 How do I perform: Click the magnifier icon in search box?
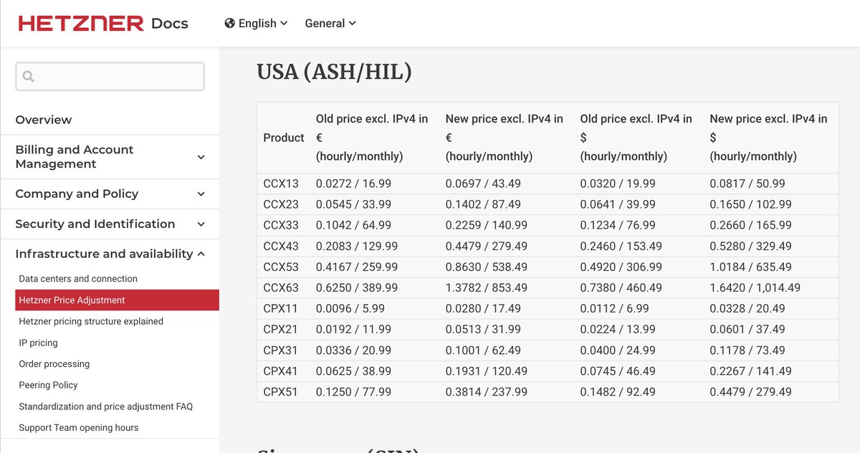(29, 76)
